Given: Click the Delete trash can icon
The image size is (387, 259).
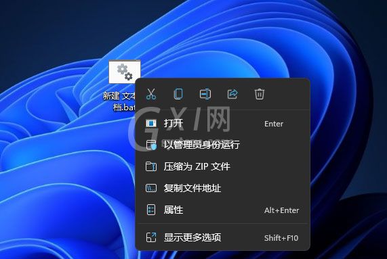Looking at the screenshot, I should tap(260, 94).
